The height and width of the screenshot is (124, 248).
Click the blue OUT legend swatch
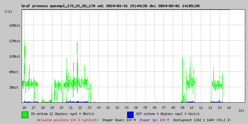(130, 114)
